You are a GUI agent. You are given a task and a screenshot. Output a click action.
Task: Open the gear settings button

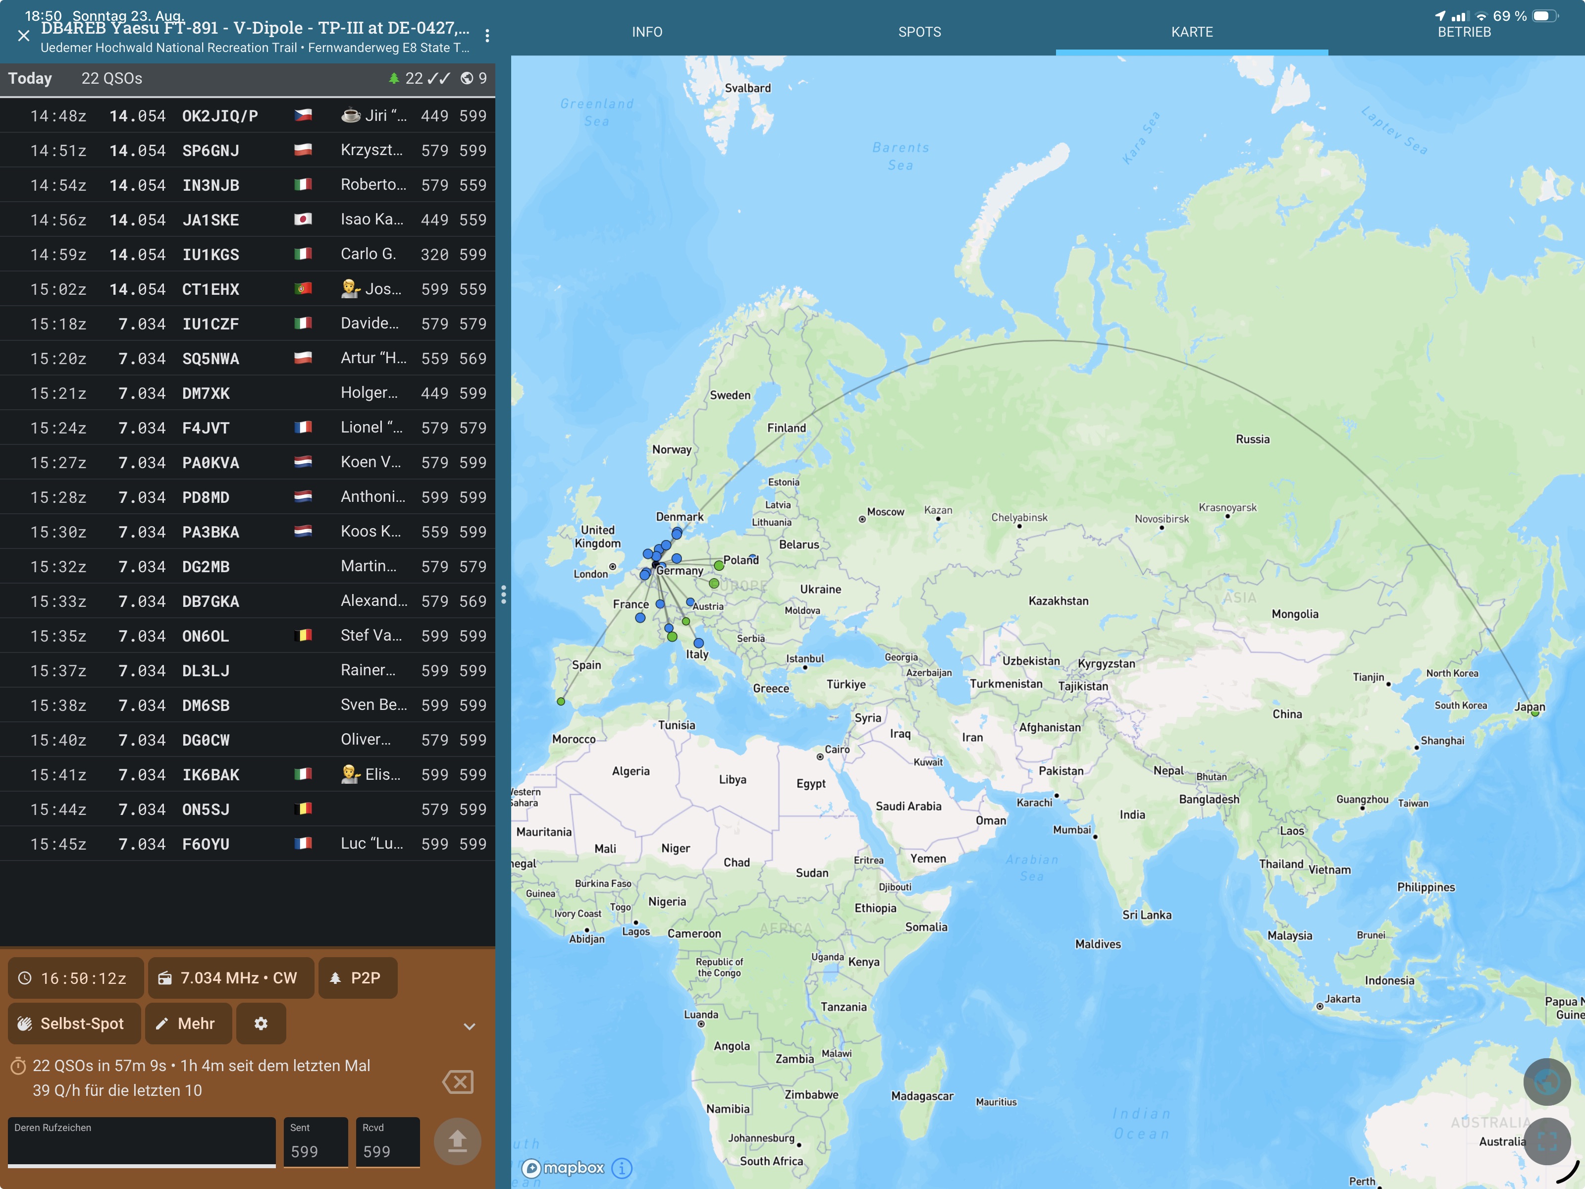click(x=261, y=1024)
